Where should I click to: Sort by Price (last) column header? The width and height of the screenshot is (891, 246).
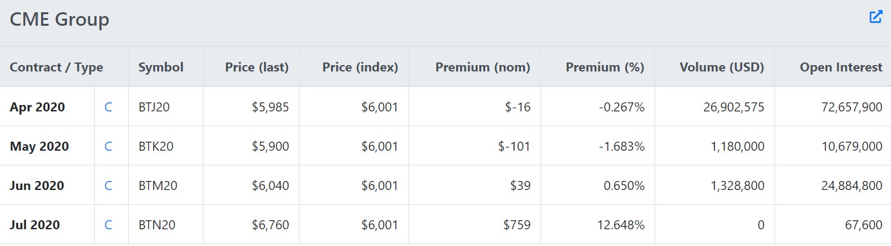point(257,67)
